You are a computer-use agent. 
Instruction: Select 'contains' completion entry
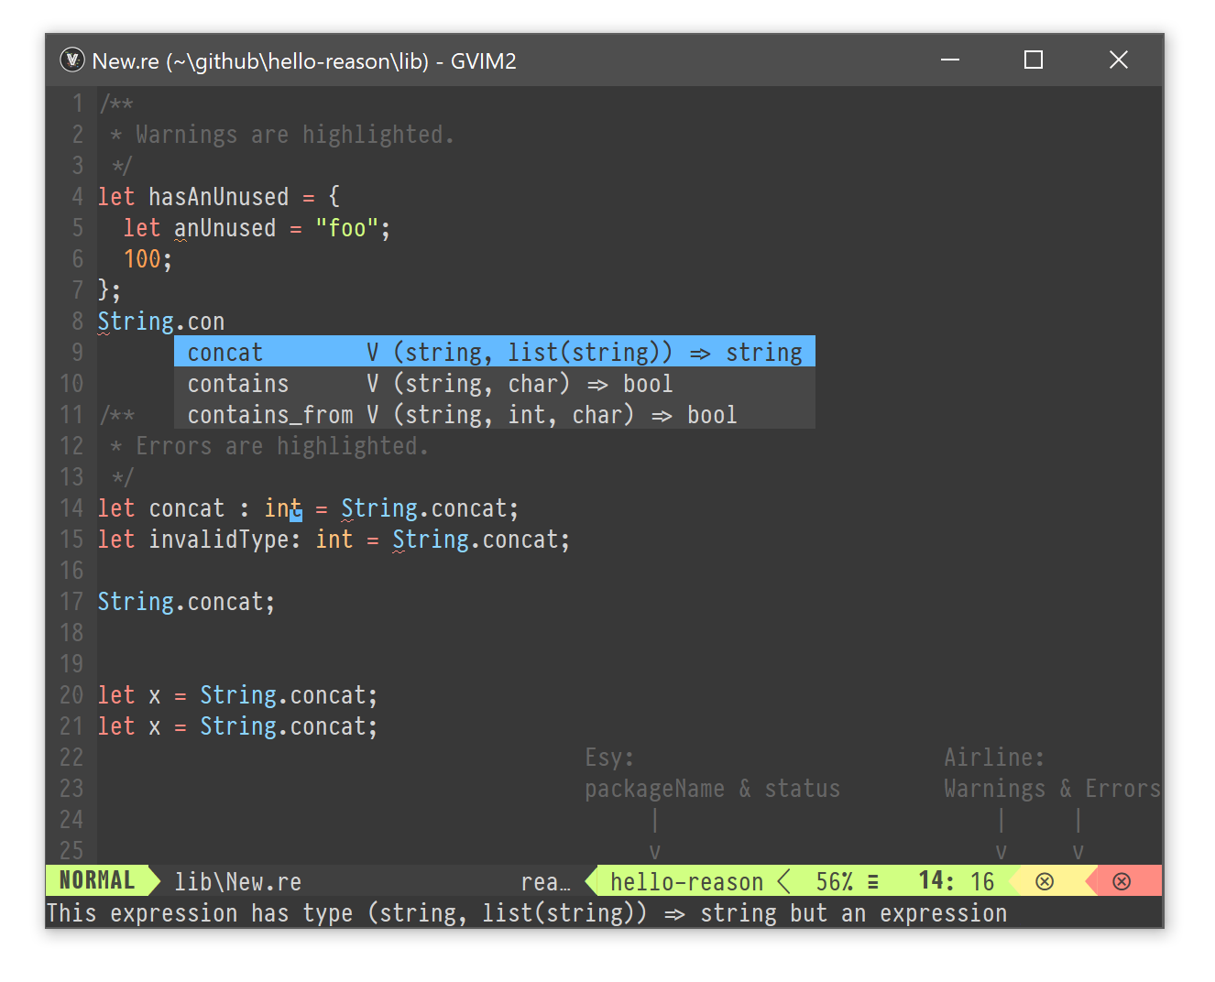[x=495, y=383]
